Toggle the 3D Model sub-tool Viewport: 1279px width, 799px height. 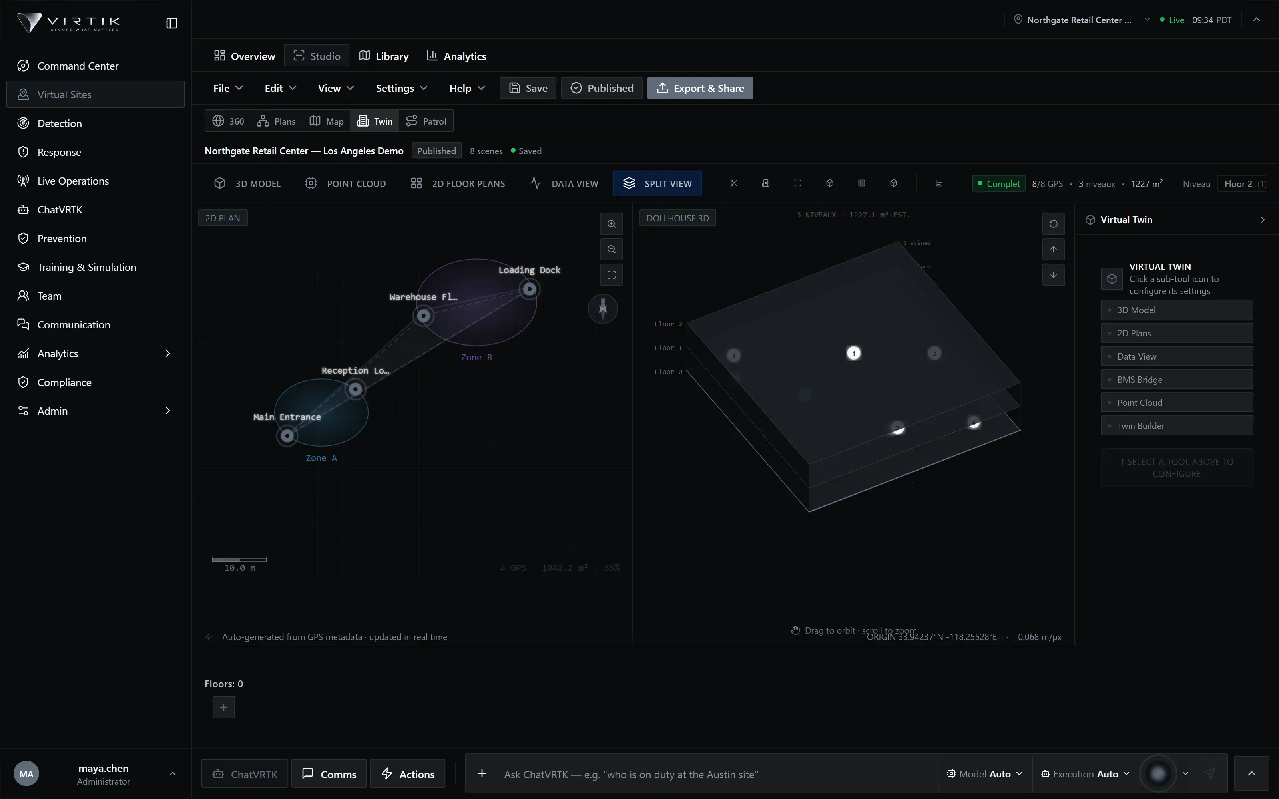point(1176,310)
